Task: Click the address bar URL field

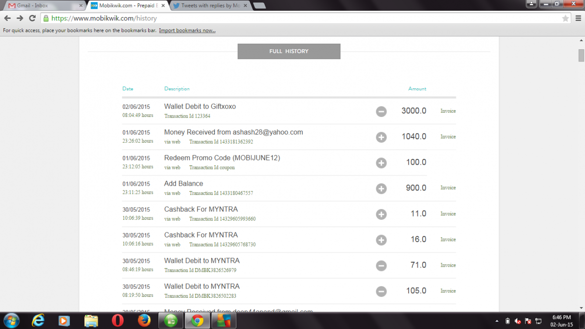Action: click(305, 19)
